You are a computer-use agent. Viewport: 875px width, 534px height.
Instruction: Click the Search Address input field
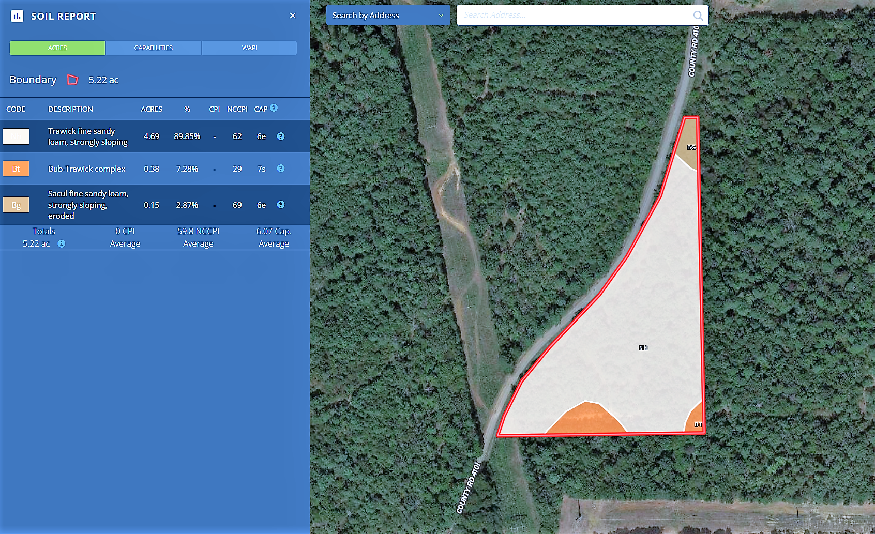click(x=574, y=16)
